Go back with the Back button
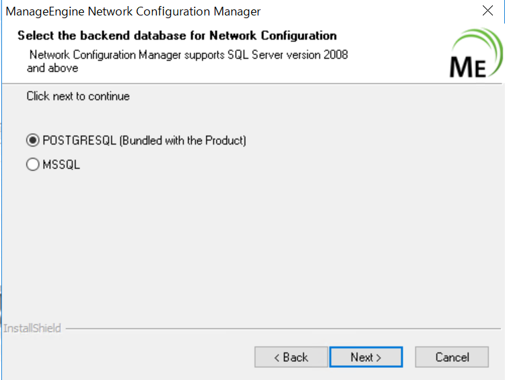 (291, 357)
